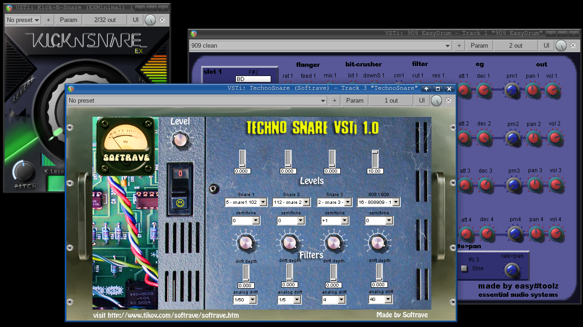583x327 pixels.
Task: Click the 808 \ 909 level slider
Action: [375, 159]
